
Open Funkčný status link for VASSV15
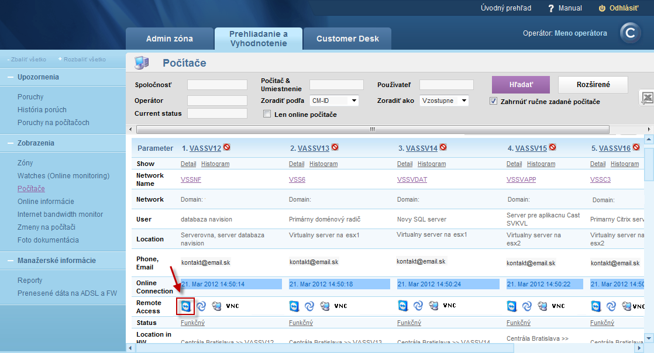point(518,323)
